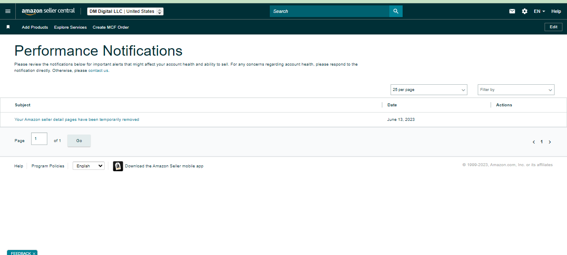Click the June 13, 2023 date cell
Viewport: 567px width, 255px height.
pos(401,120)
